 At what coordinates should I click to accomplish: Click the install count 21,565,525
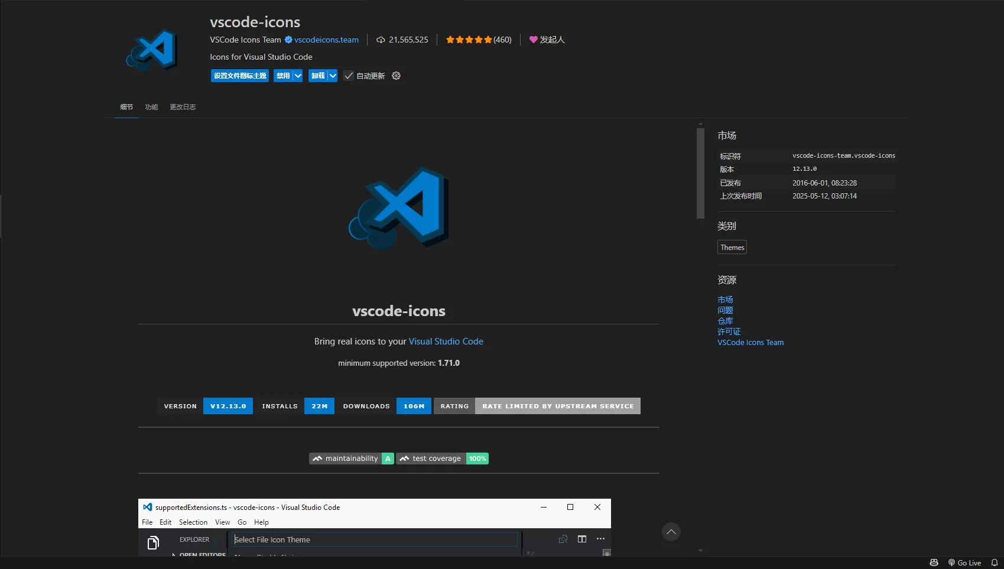(x=408, y=40)
